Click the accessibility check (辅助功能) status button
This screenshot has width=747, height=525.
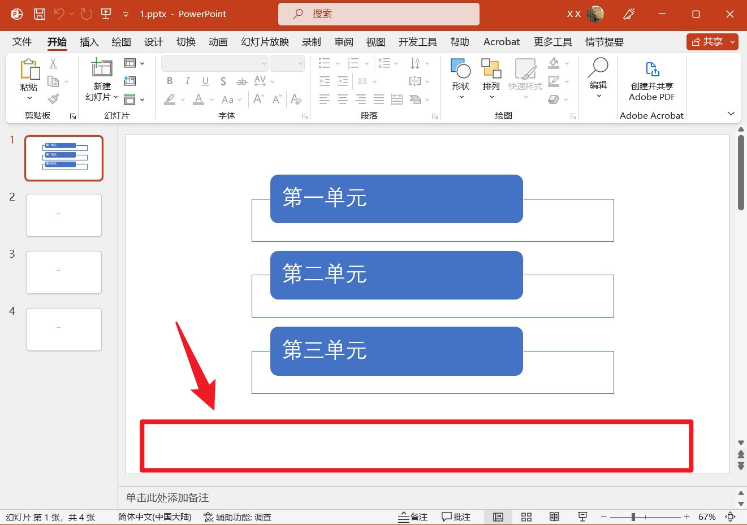(238, 517)
